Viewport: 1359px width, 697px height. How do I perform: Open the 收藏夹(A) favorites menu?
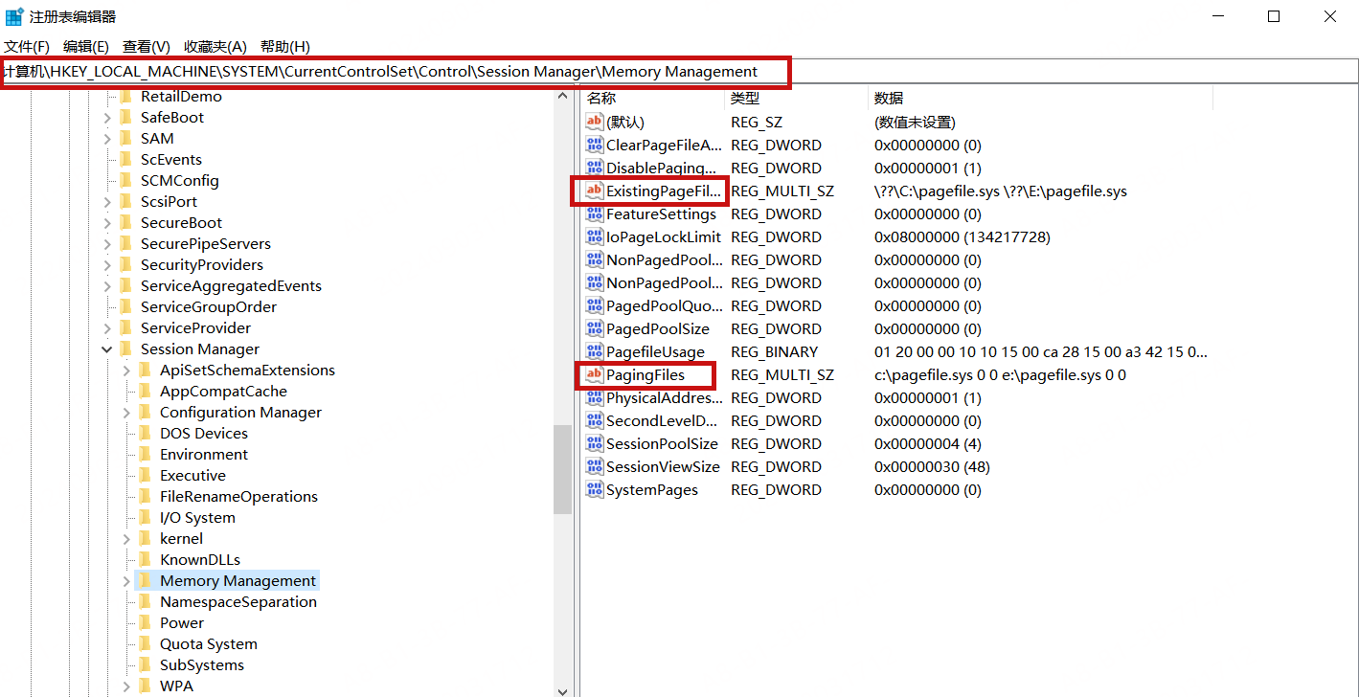click(215, 47)
